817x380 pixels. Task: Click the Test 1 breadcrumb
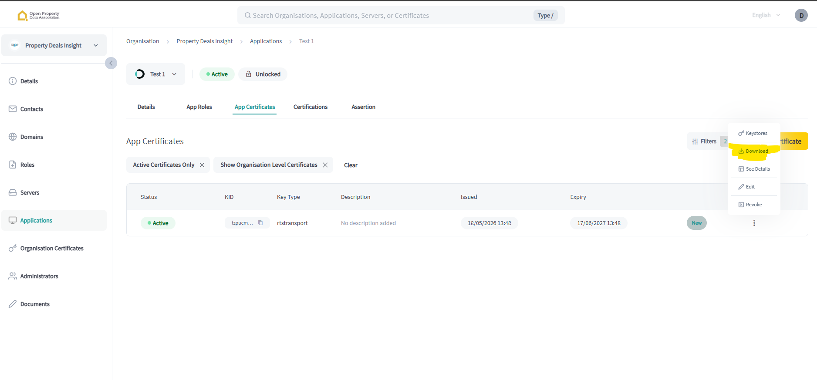307,41
